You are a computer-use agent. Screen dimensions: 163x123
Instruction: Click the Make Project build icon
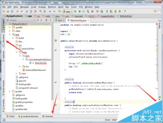pyautogui.click(x=60, y=11)
